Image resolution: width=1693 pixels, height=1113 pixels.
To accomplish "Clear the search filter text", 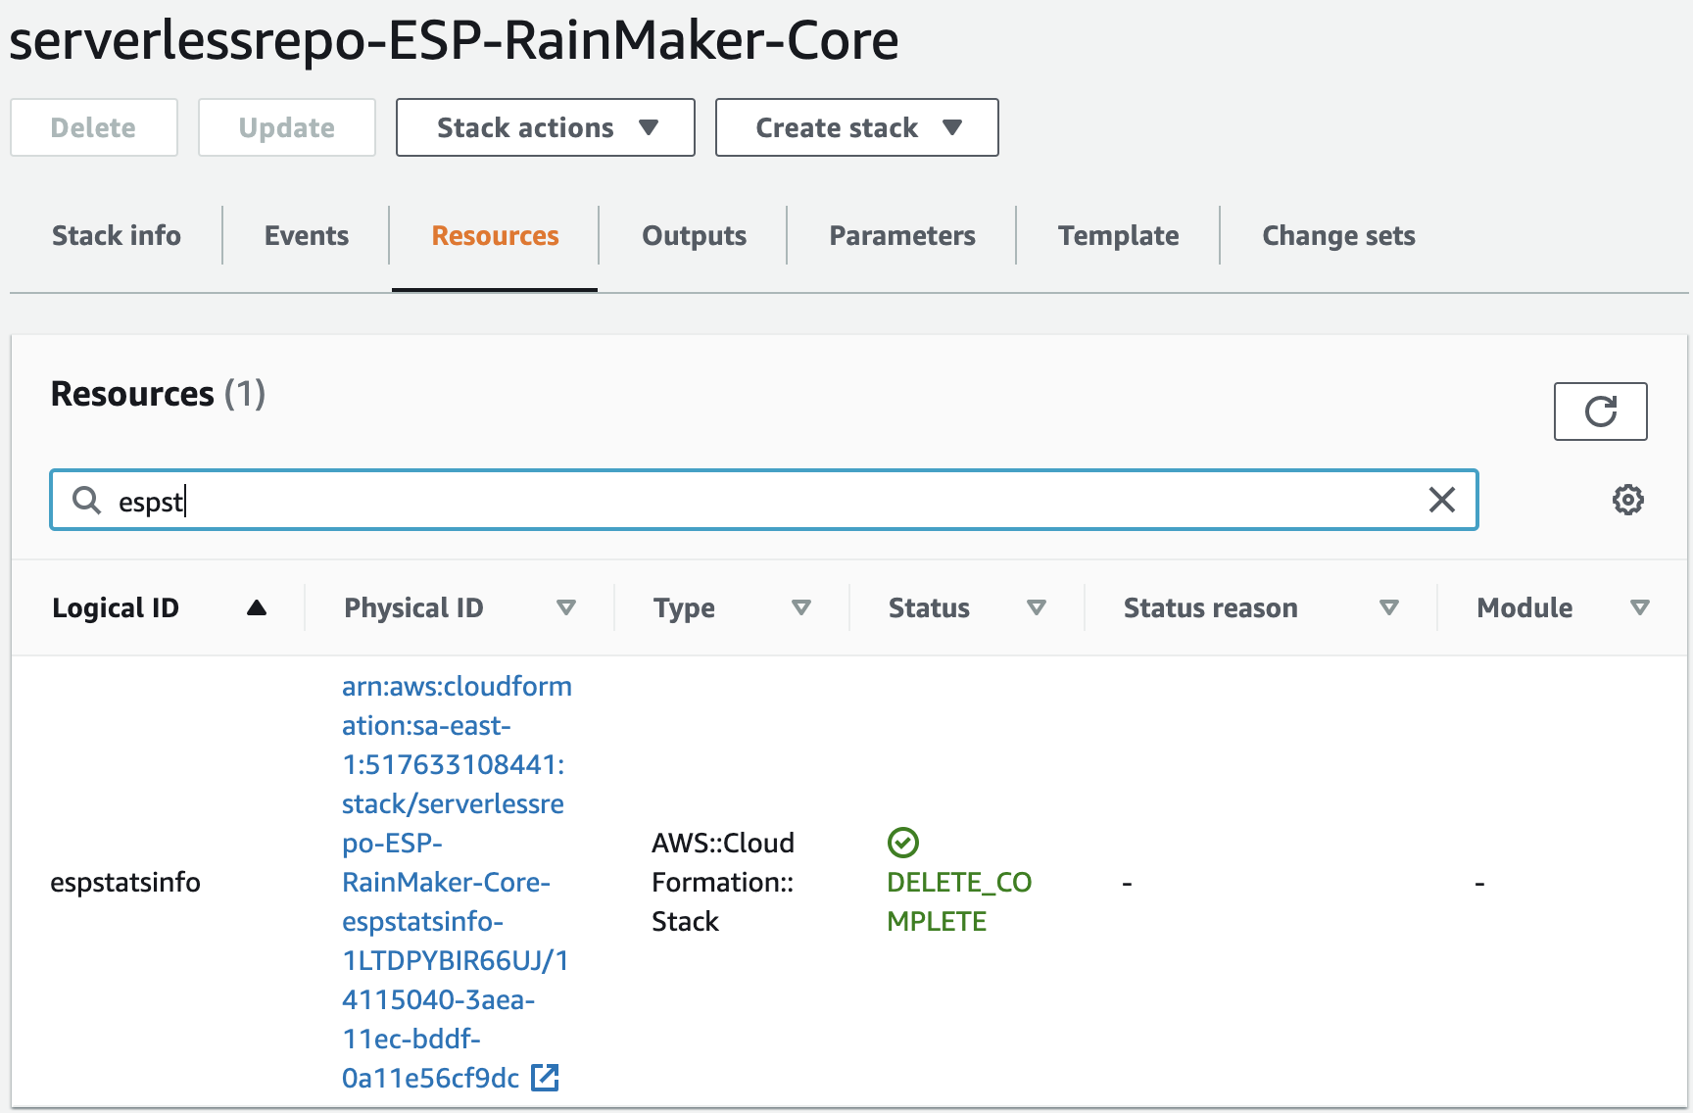I will point(1442,500).
